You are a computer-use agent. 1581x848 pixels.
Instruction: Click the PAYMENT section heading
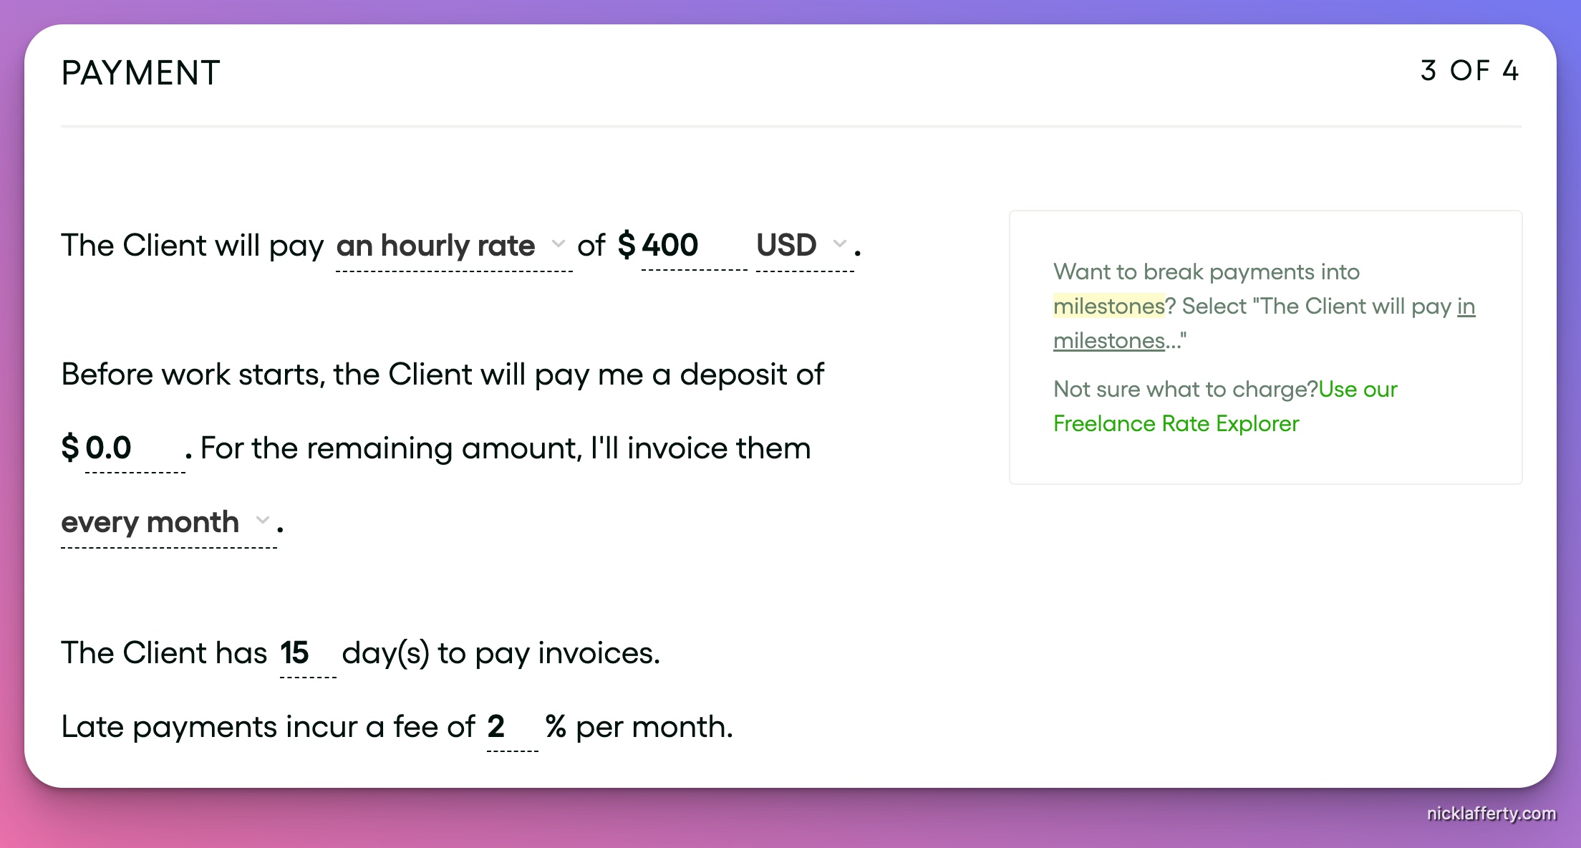tap(140, 73)
